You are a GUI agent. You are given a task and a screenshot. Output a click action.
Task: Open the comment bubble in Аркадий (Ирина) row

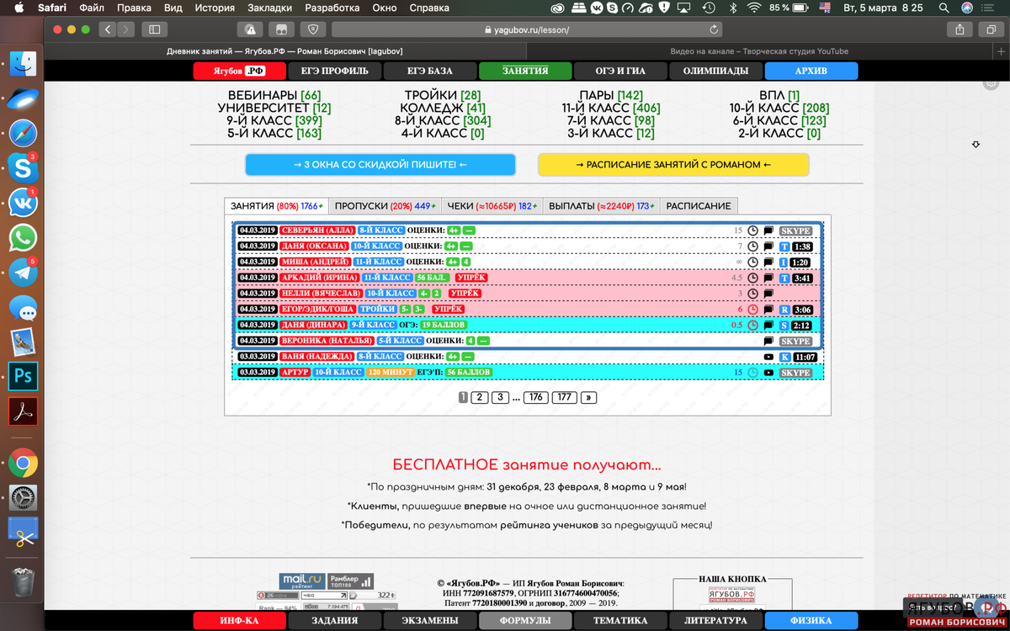[x=768, y=278]
